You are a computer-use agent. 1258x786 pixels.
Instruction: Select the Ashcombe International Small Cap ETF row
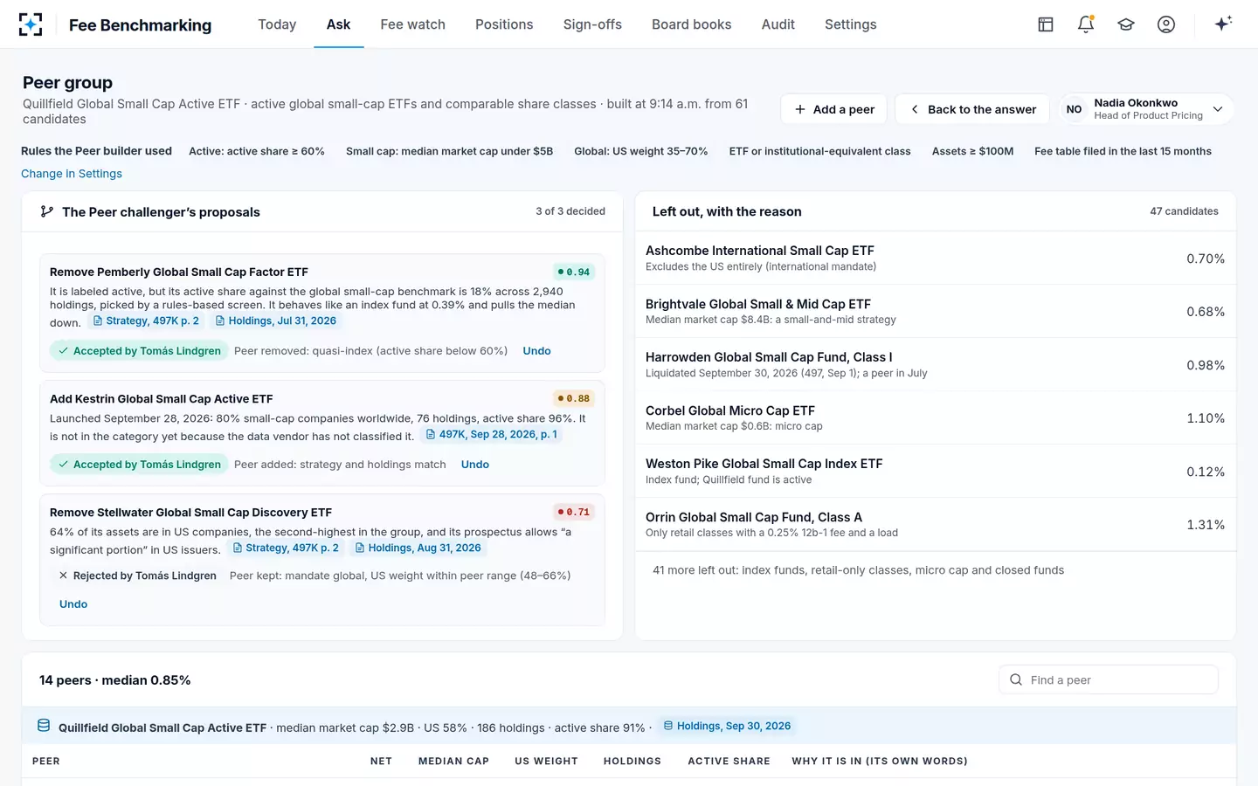[x=935, y=259]
